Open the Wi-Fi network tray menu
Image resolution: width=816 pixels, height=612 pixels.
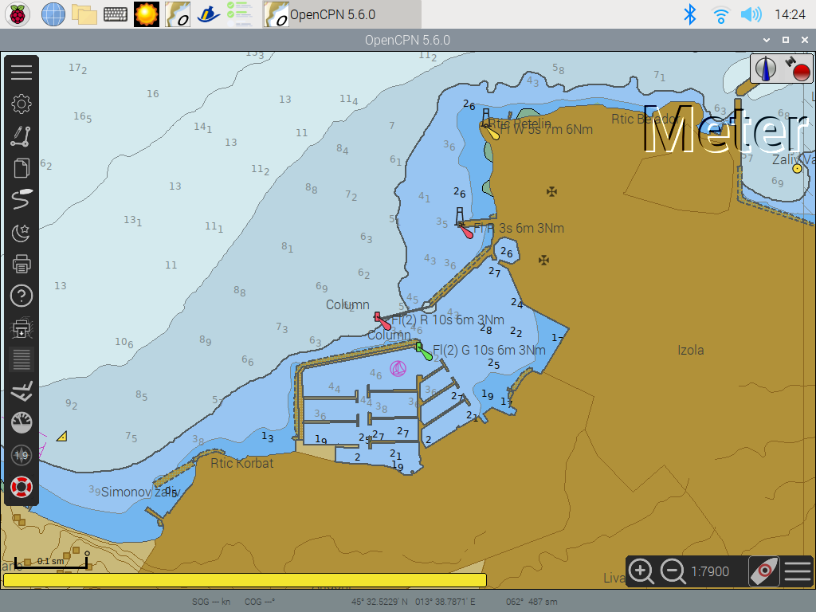[720, 14]
